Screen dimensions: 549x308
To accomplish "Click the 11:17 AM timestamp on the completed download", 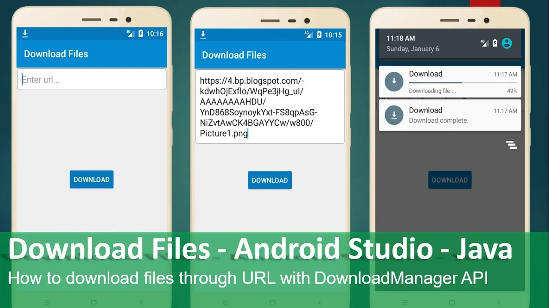I will pyautogui.click(x=505, y=111).
